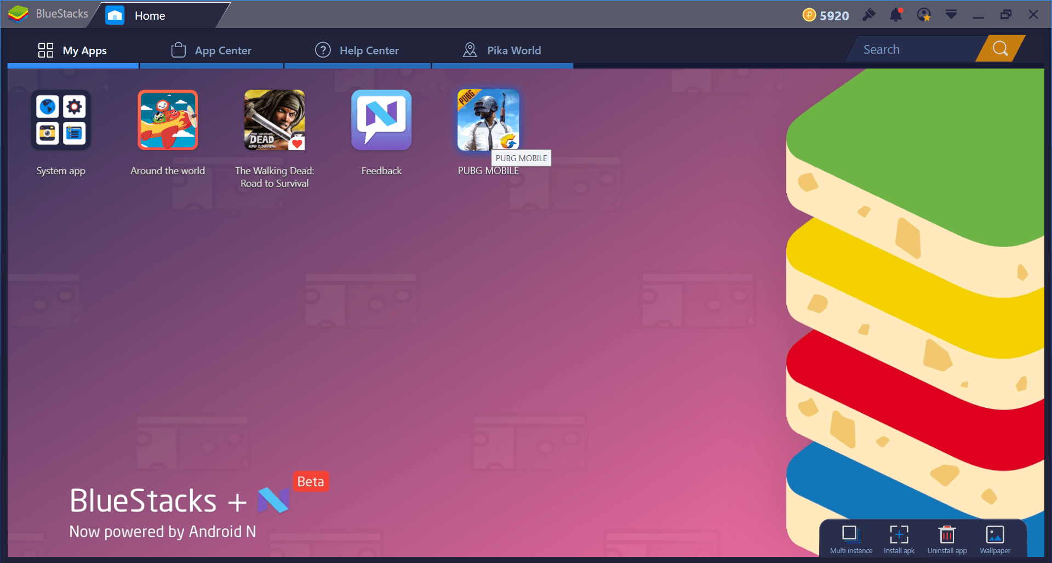
Task: Click the Around the world label
Action: click(x=168, y=170)
